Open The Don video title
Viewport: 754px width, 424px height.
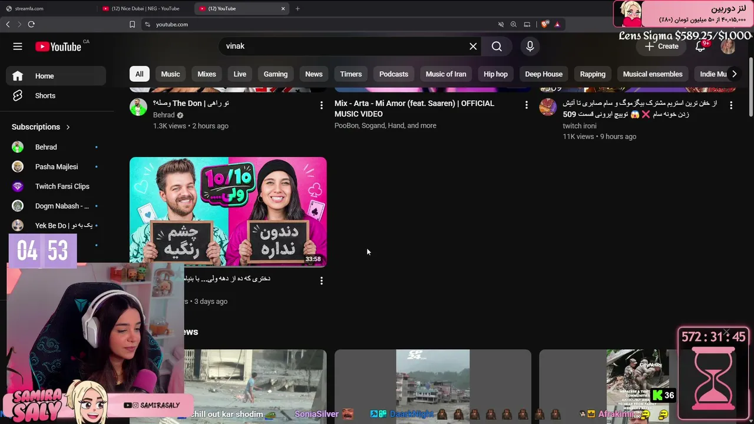coord(191,104)
